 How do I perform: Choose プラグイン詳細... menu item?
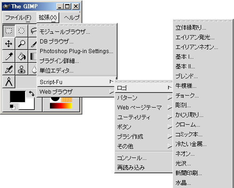[x=77, y=61]
